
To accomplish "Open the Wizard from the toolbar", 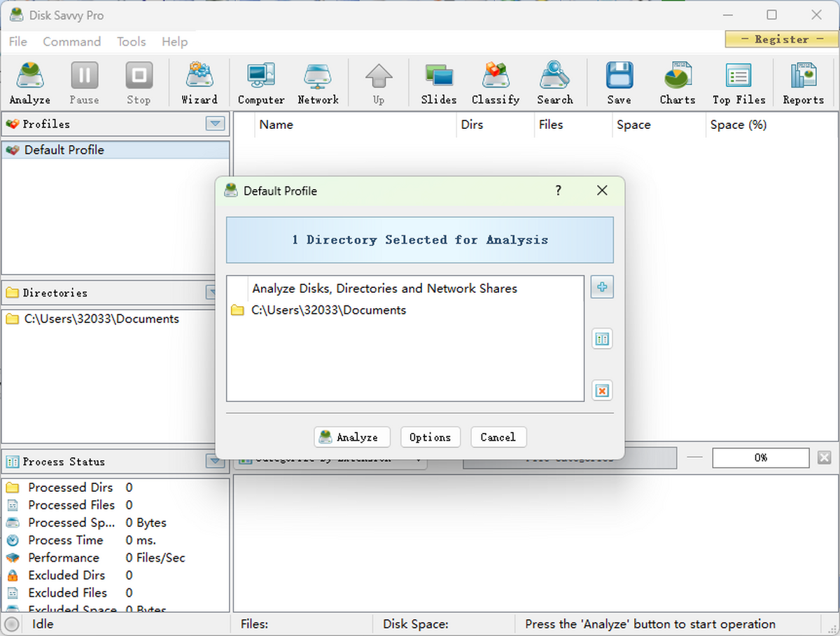I will tap(199, 82).
